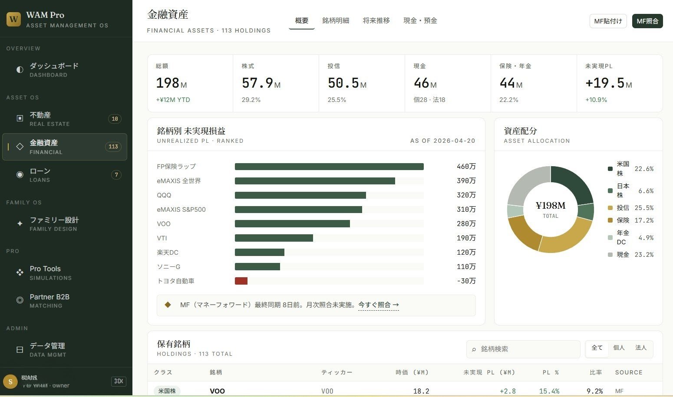Select the 不動産 real estate icon
673x397 pixels.
pyautogui.click(x=20, y=118)
